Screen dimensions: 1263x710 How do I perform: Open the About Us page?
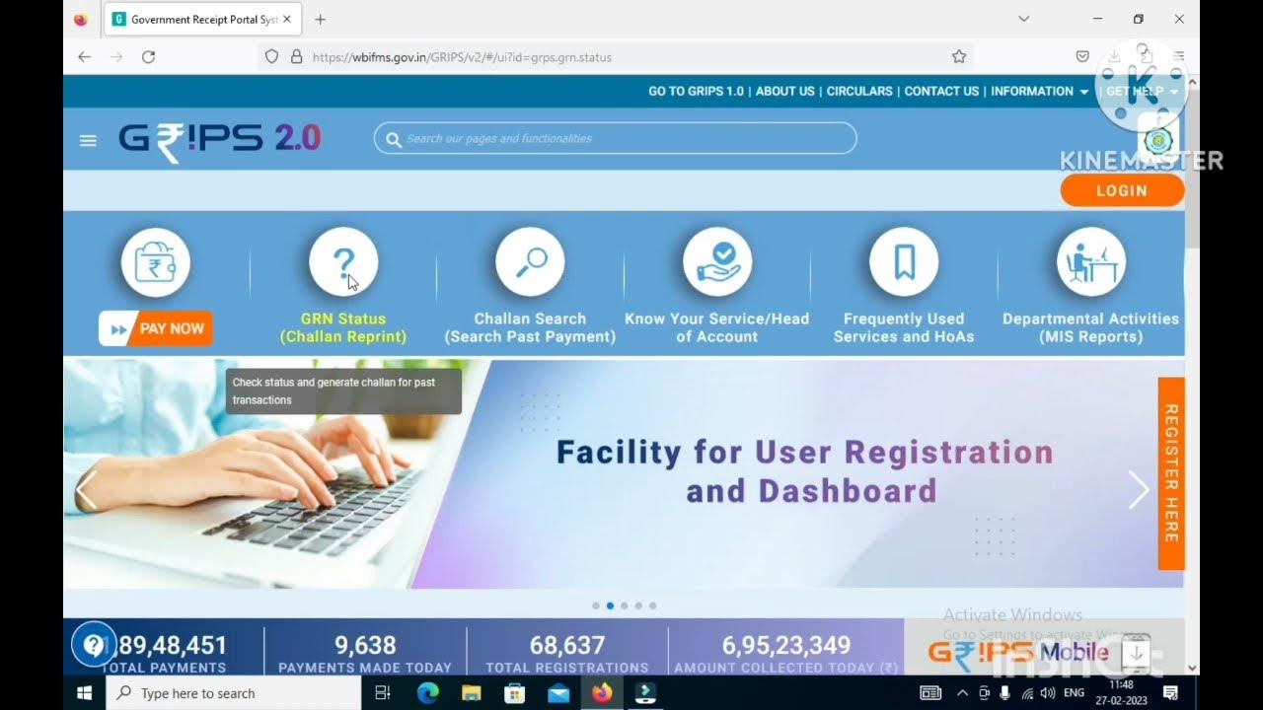(x=785, y=91)
